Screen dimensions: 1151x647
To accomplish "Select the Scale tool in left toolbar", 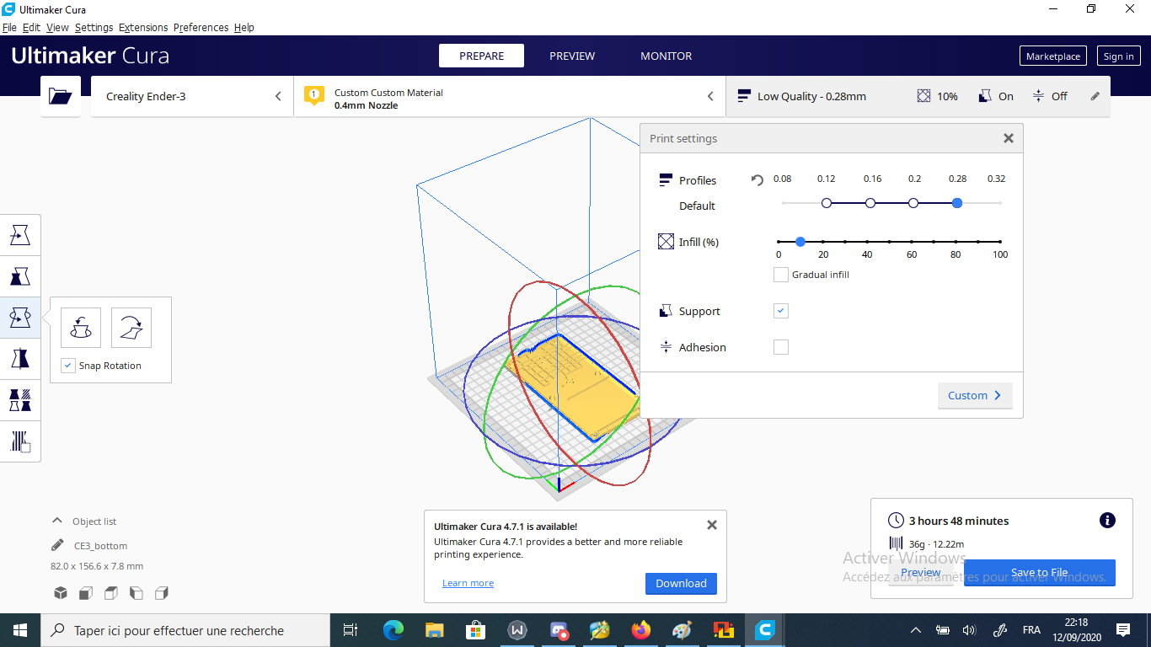I will pyautogui.click(x=20, y=276).
